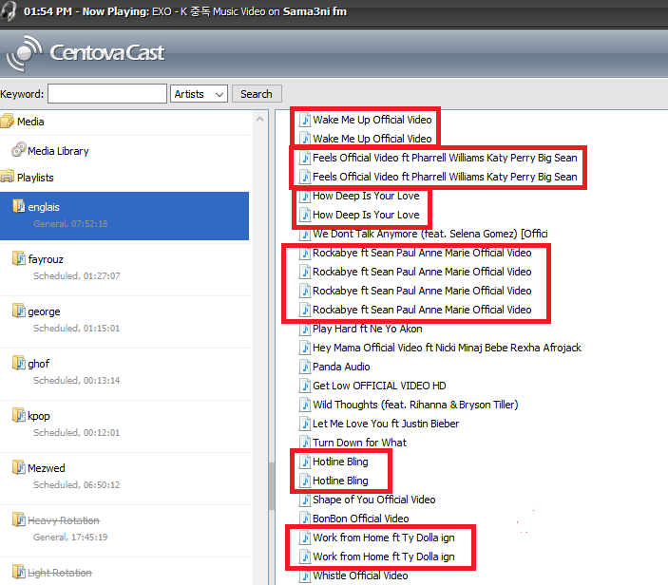Click the Media Library disc icon
668x585 pixels.
(x=18, y=149)
